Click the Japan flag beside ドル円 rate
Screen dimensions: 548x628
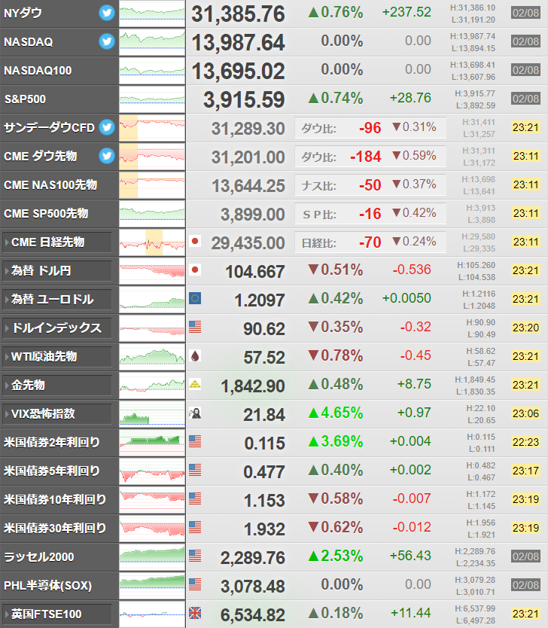click(195, 270)
